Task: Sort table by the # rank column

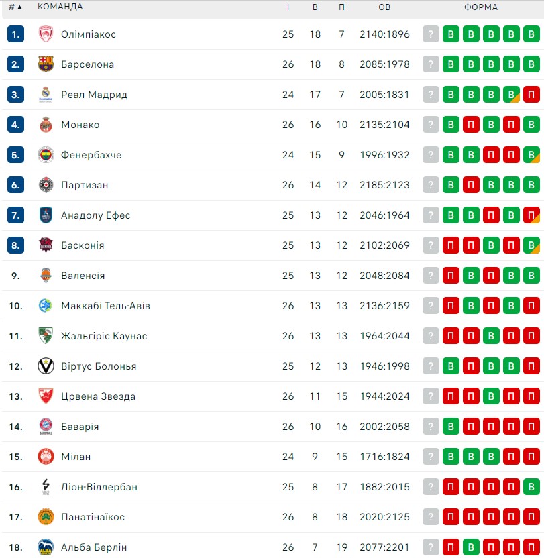Action: coord(15,7)
